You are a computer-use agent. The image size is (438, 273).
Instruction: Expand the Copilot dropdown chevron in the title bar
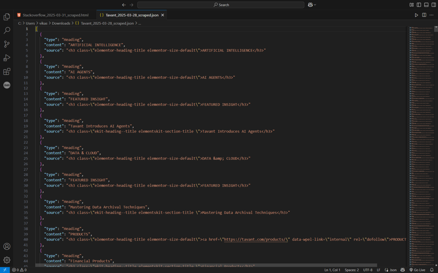tap(315, 5)
